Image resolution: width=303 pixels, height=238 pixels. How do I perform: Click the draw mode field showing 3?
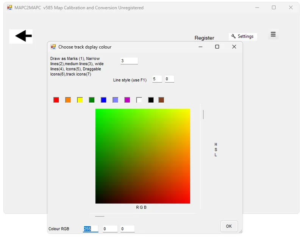[129, 61]
